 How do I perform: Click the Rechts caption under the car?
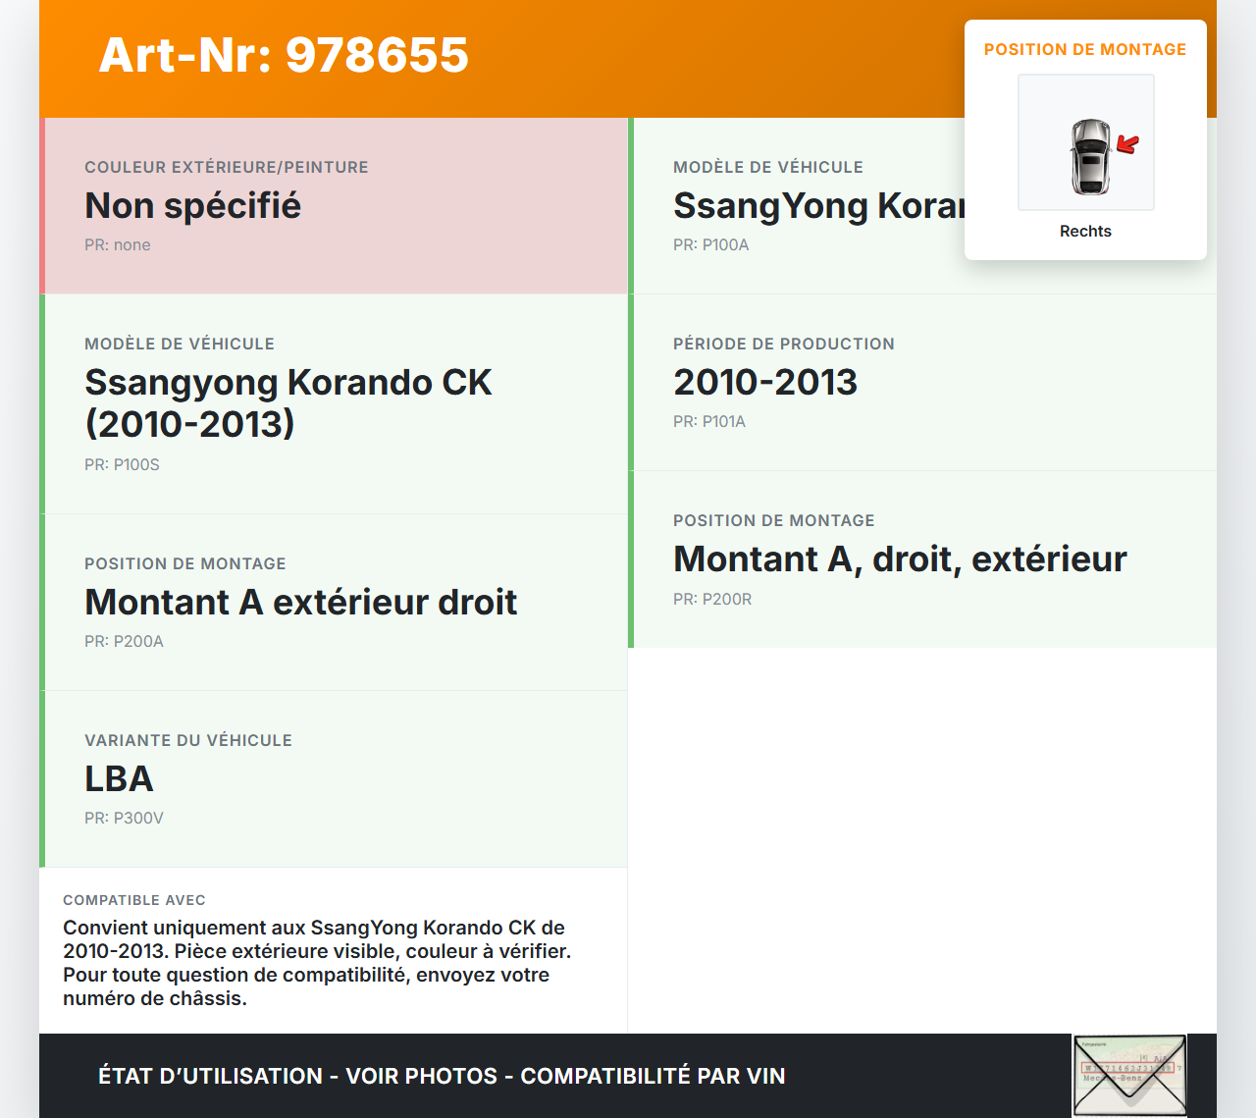(1085, 231)
